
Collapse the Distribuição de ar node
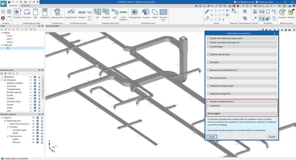pos(5,121)
